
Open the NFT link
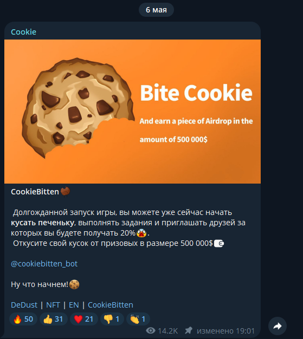(53, 305)
